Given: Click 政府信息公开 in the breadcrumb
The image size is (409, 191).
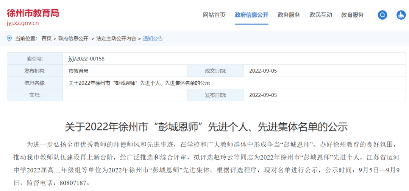Looking at the screenshot, I should pos(73,39).
